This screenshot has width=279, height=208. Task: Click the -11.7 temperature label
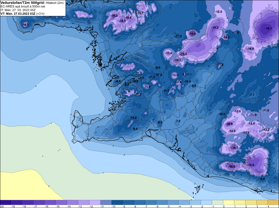(x=138, y=94)
